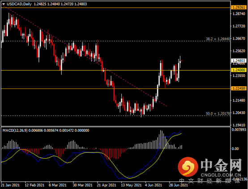This screenshot has height=189, width=248.
Task: Click the USDCAD,Daily chart title
Action: pos(19,4)
